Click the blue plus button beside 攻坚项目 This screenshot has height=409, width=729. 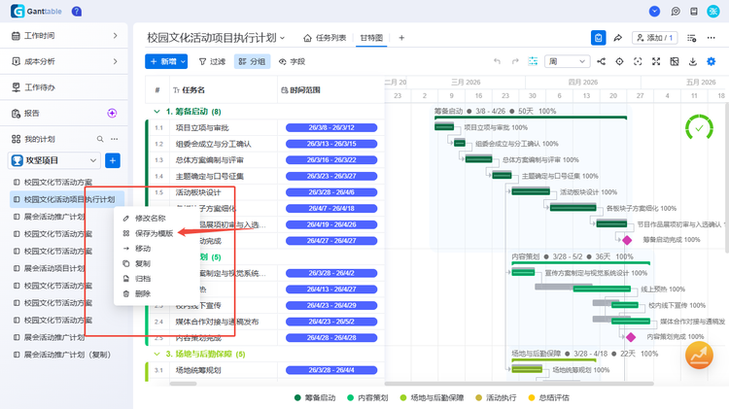[113, 160]
